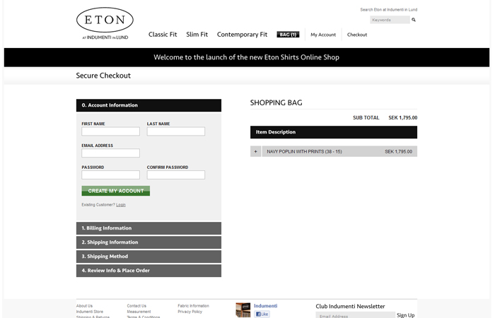Screen dimensions: 495x318
Task: Focus the Email Address account field
Action: click(110, 153)
